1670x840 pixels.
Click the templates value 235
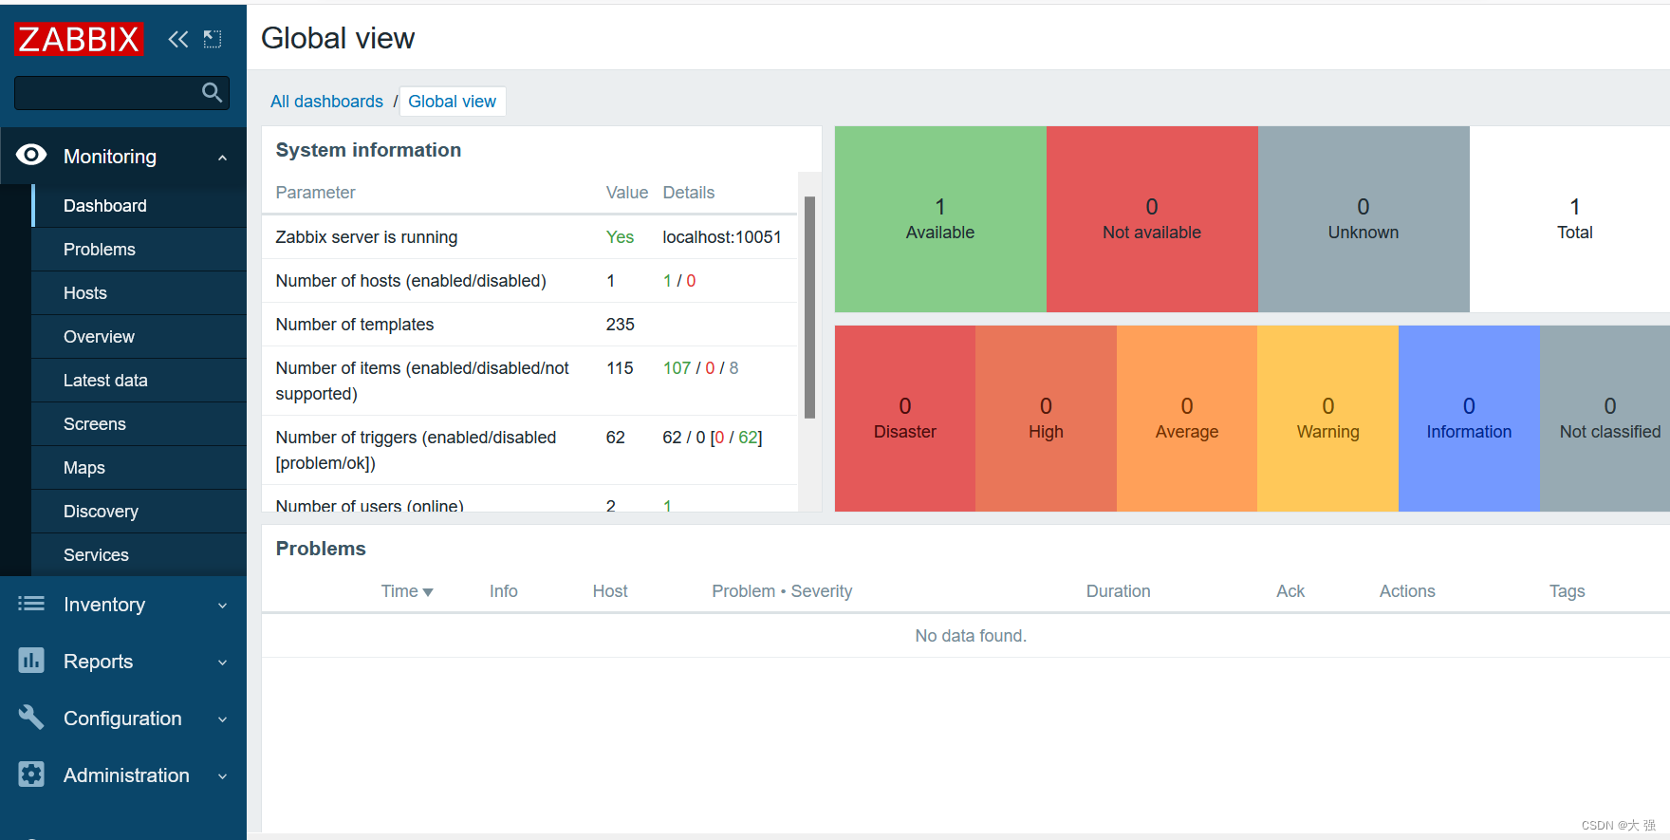coord(620,325)
